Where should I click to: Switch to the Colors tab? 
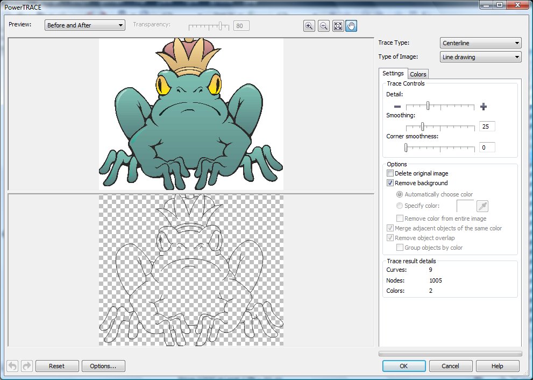tap(418, 74)
